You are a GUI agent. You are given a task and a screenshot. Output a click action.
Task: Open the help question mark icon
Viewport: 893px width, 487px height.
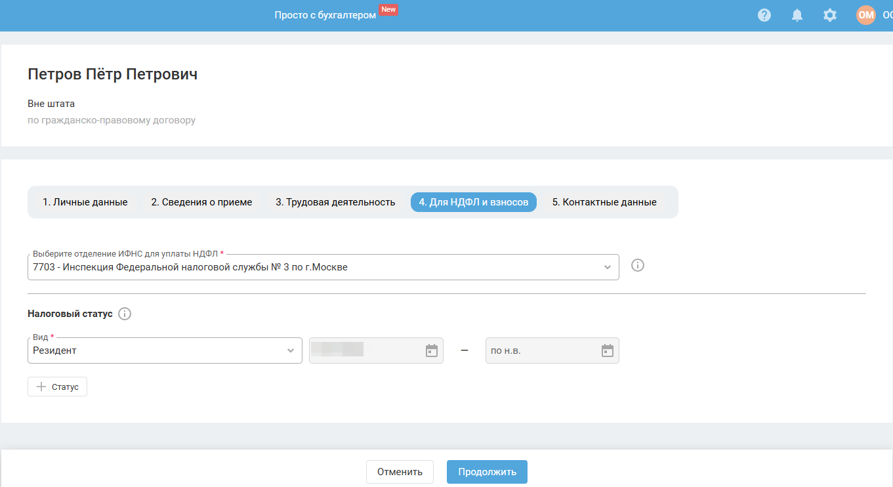764,15
